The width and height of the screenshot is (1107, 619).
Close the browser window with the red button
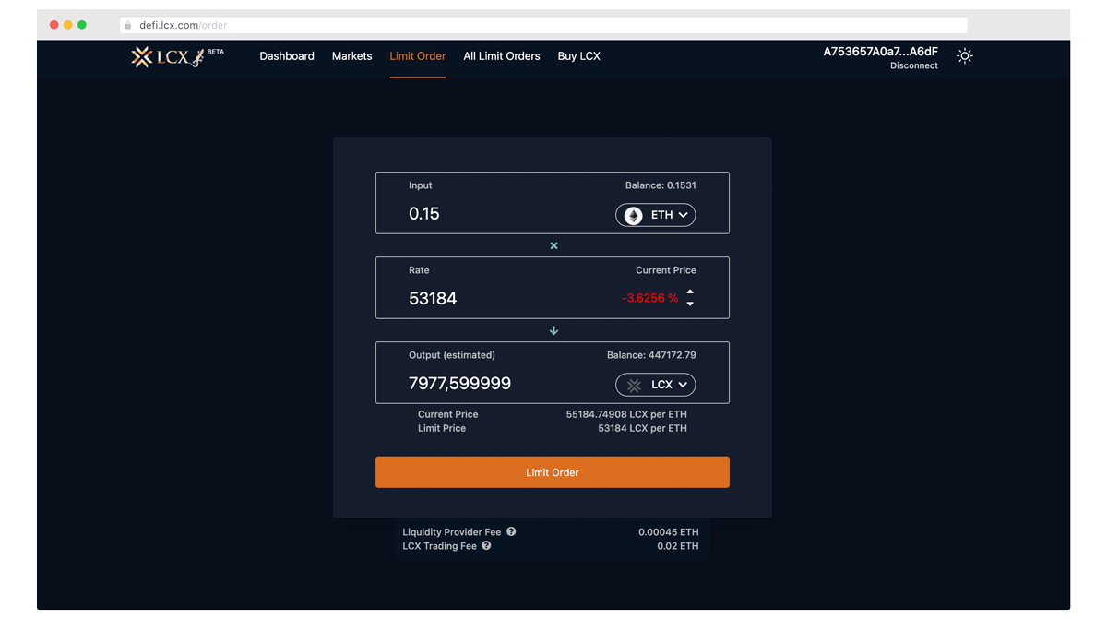[x=54, y=25]
